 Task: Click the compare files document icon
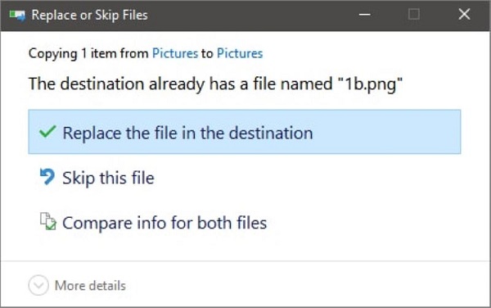click(48, 221)
